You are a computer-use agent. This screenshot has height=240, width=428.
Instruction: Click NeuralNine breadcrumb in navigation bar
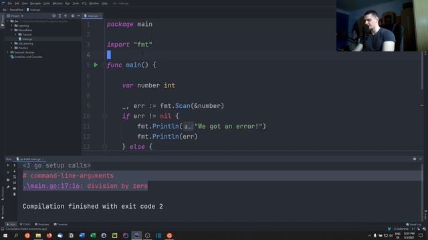pyautogui.click(x=16, y=9)
